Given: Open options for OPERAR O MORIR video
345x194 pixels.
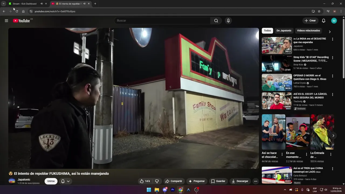Looking at the screenshot, I should click(332, 76).
